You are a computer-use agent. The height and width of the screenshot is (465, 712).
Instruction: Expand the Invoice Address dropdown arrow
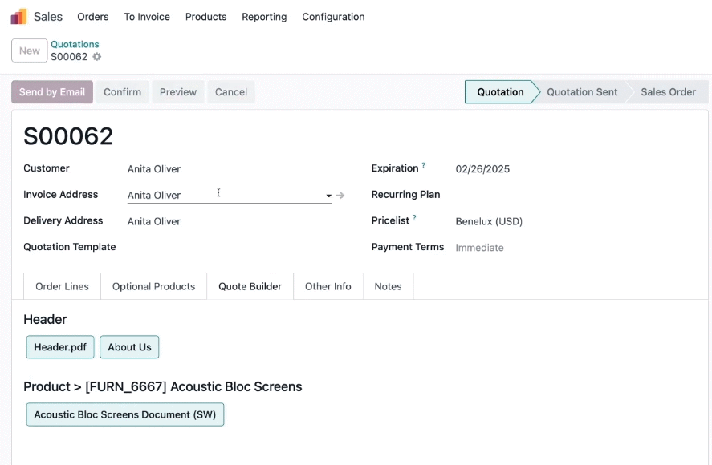coord(329,196)
